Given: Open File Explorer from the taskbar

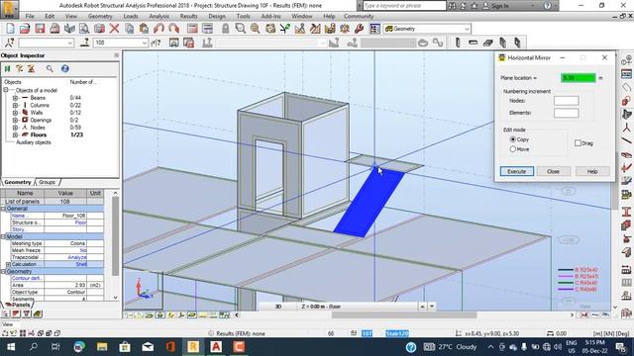Looking at the screenshot, I should click(102, 347).
